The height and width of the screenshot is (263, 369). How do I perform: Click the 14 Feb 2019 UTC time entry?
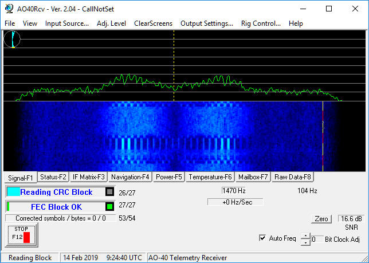pyautogui.click(x=103, y=258)
